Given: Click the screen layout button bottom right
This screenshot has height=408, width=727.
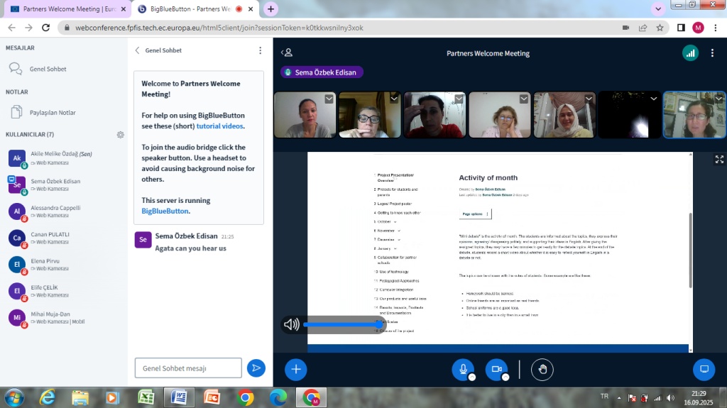Looking at the screenshot, I should pos(704,369).
